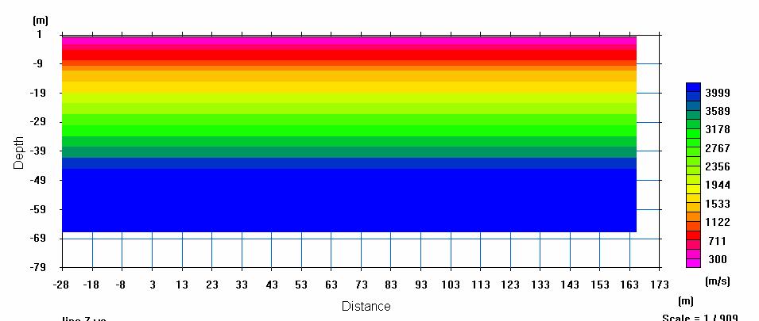Click distance axis value -28
Image resolution: width=759 pixels, height=321 pixels.
pyautogui.click(x=61, y=285)
